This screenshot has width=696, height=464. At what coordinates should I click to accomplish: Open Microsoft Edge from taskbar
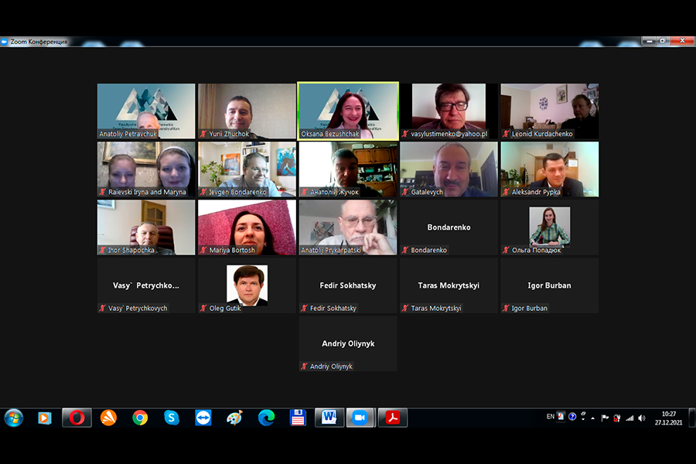point(266,418)
